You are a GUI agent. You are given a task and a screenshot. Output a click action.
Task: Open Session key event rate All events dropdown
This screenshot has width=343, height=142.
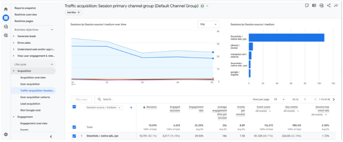[319, 115]
